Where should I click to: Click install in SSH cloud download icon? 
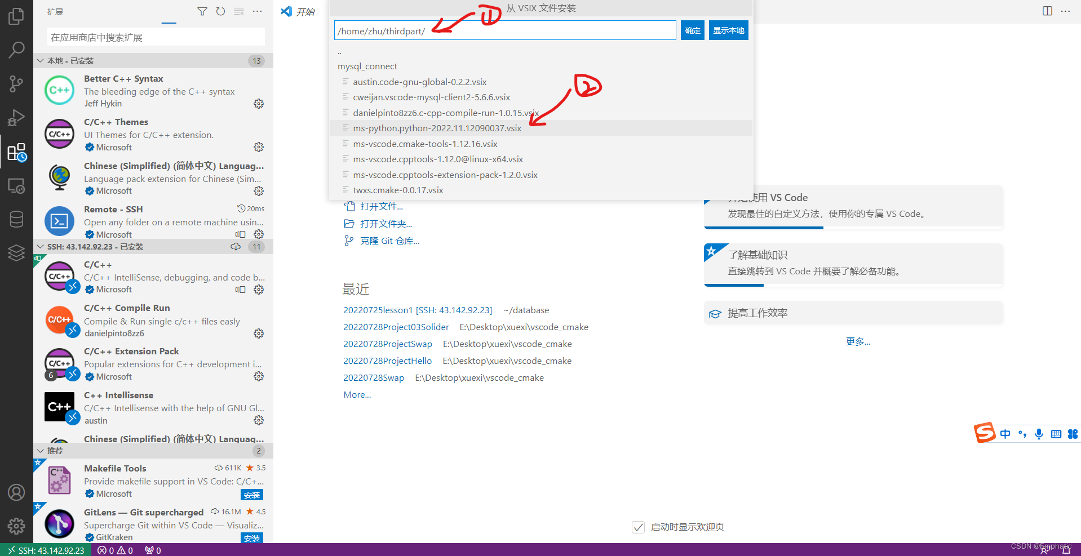point(236,247)
